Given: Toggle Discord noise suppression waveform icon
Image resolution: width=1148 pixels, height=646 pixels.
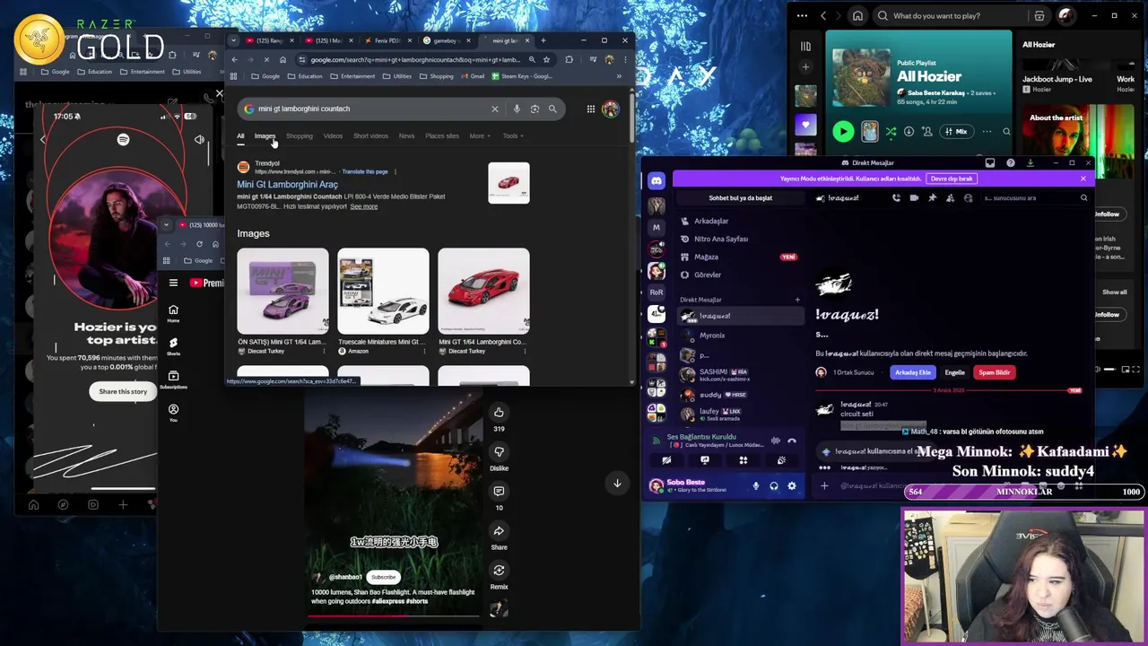Looking at the screenshot, I should coord(775,441).
